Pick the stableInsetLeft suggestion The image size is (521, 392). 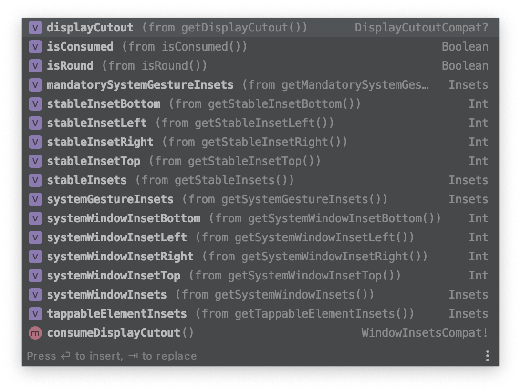(x=260, y=123)
